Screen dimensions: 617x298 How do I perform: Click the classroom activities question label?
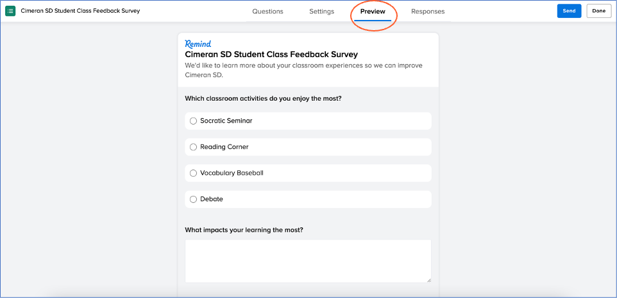click(x=263, y=98)
